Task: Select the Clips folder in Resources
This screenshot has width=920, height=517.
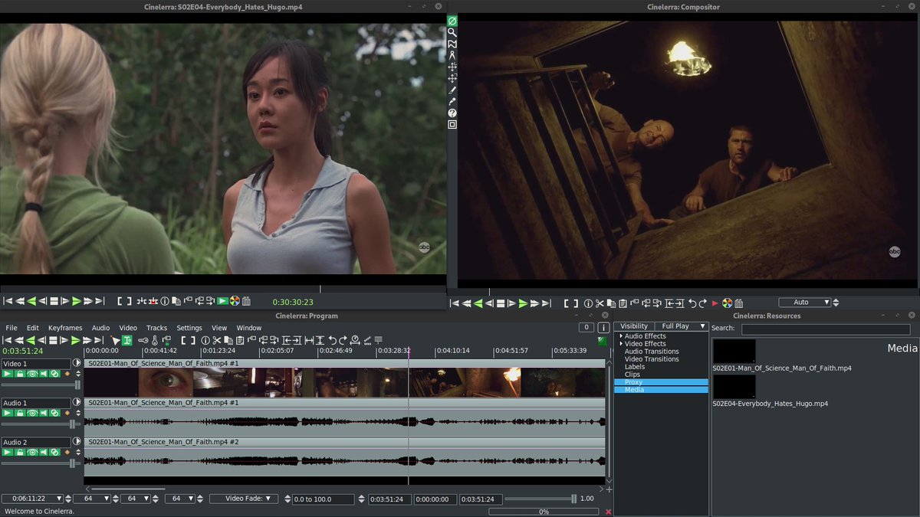Action: point(632,375)
